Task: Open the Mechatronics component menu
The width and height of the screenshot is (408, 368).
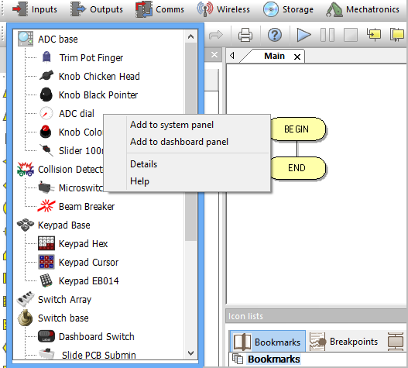Action: pyautogui.click(x=363, y=9)
